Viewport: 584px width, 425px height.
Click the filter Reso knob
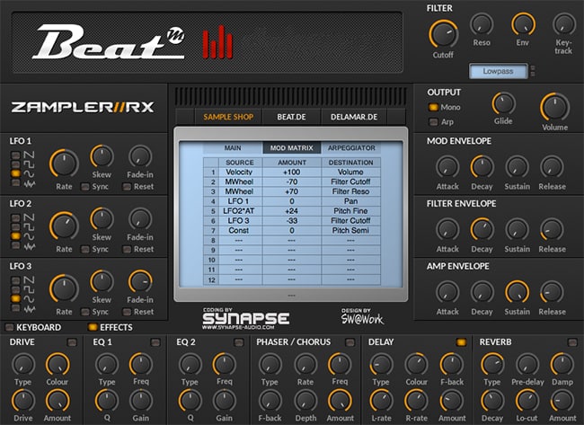click(482, 24)
